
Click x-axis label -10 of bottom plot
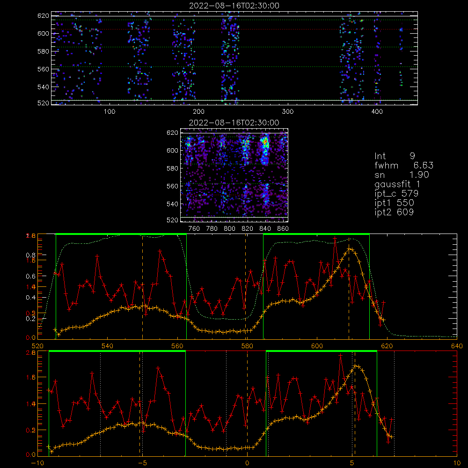37,463
